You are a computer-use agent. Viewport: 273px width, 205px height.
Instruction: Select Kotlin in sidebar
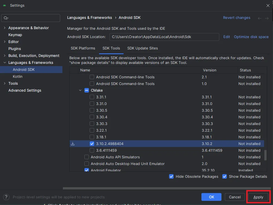[x=18, y=76]
